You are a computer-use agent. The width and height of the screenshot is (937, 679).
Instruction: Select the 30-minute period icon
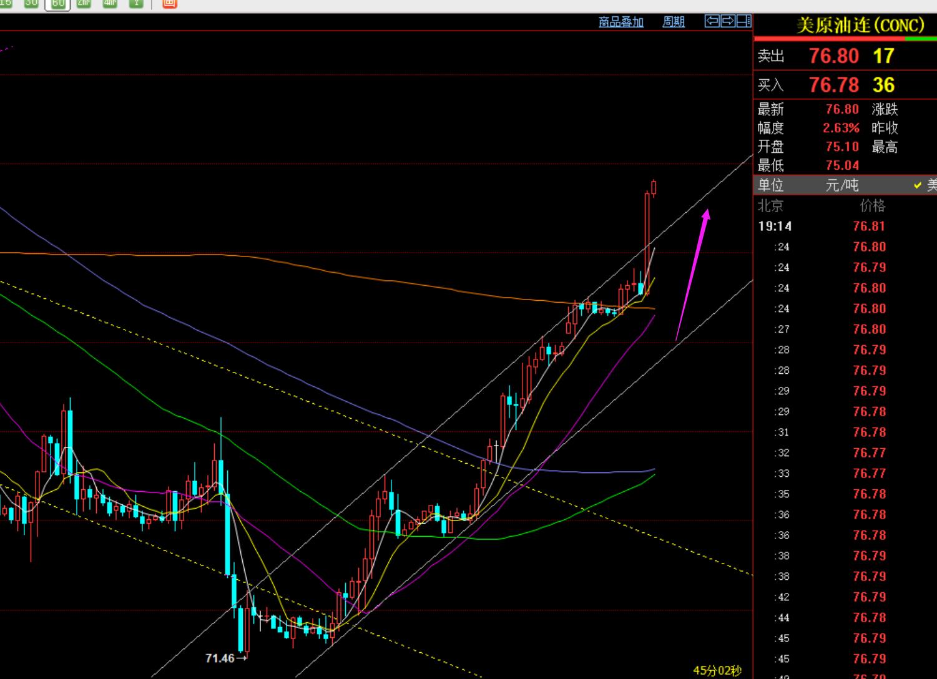tap(31, 3)
